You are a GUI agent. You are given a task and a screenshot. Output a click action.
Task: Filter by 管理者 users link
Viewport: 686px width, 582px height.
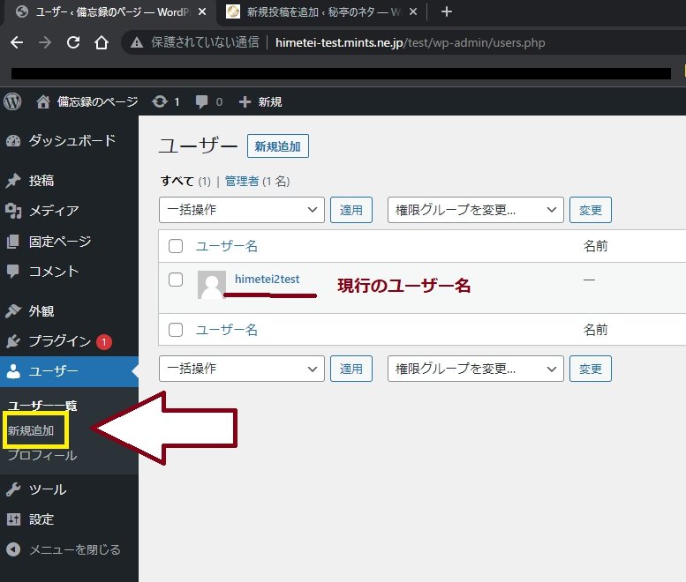[x=242, y=181]
